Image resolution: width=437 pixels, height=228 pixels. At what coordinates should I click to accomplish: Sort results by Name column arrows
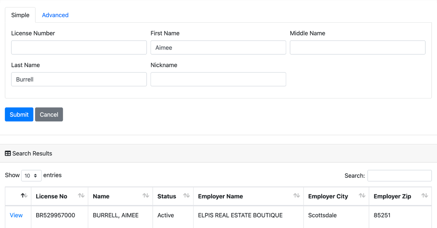(x=146, y=196)
